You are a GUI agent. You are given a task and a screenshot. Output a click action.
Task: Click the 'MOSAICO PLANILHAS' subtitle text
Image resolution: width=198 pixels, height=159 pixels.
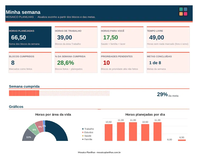(20, 17)
